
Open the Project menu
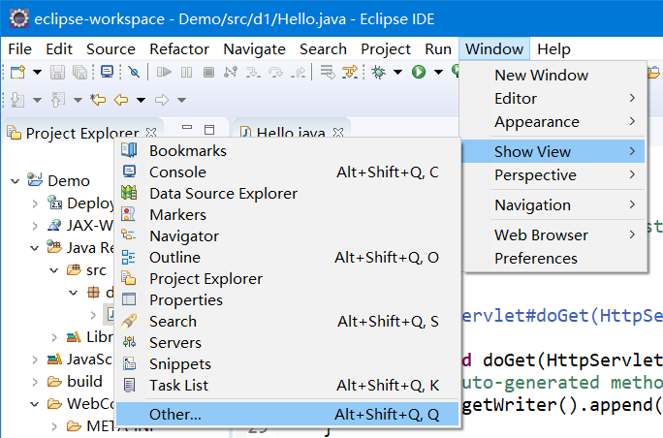386,49
